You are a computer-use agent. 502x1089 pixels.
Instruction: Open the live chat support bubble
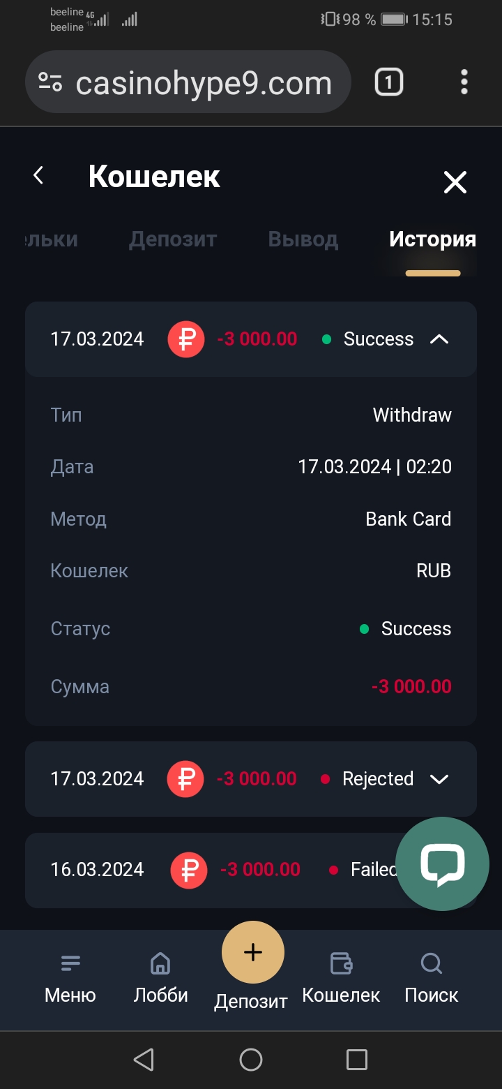[442, 864]
